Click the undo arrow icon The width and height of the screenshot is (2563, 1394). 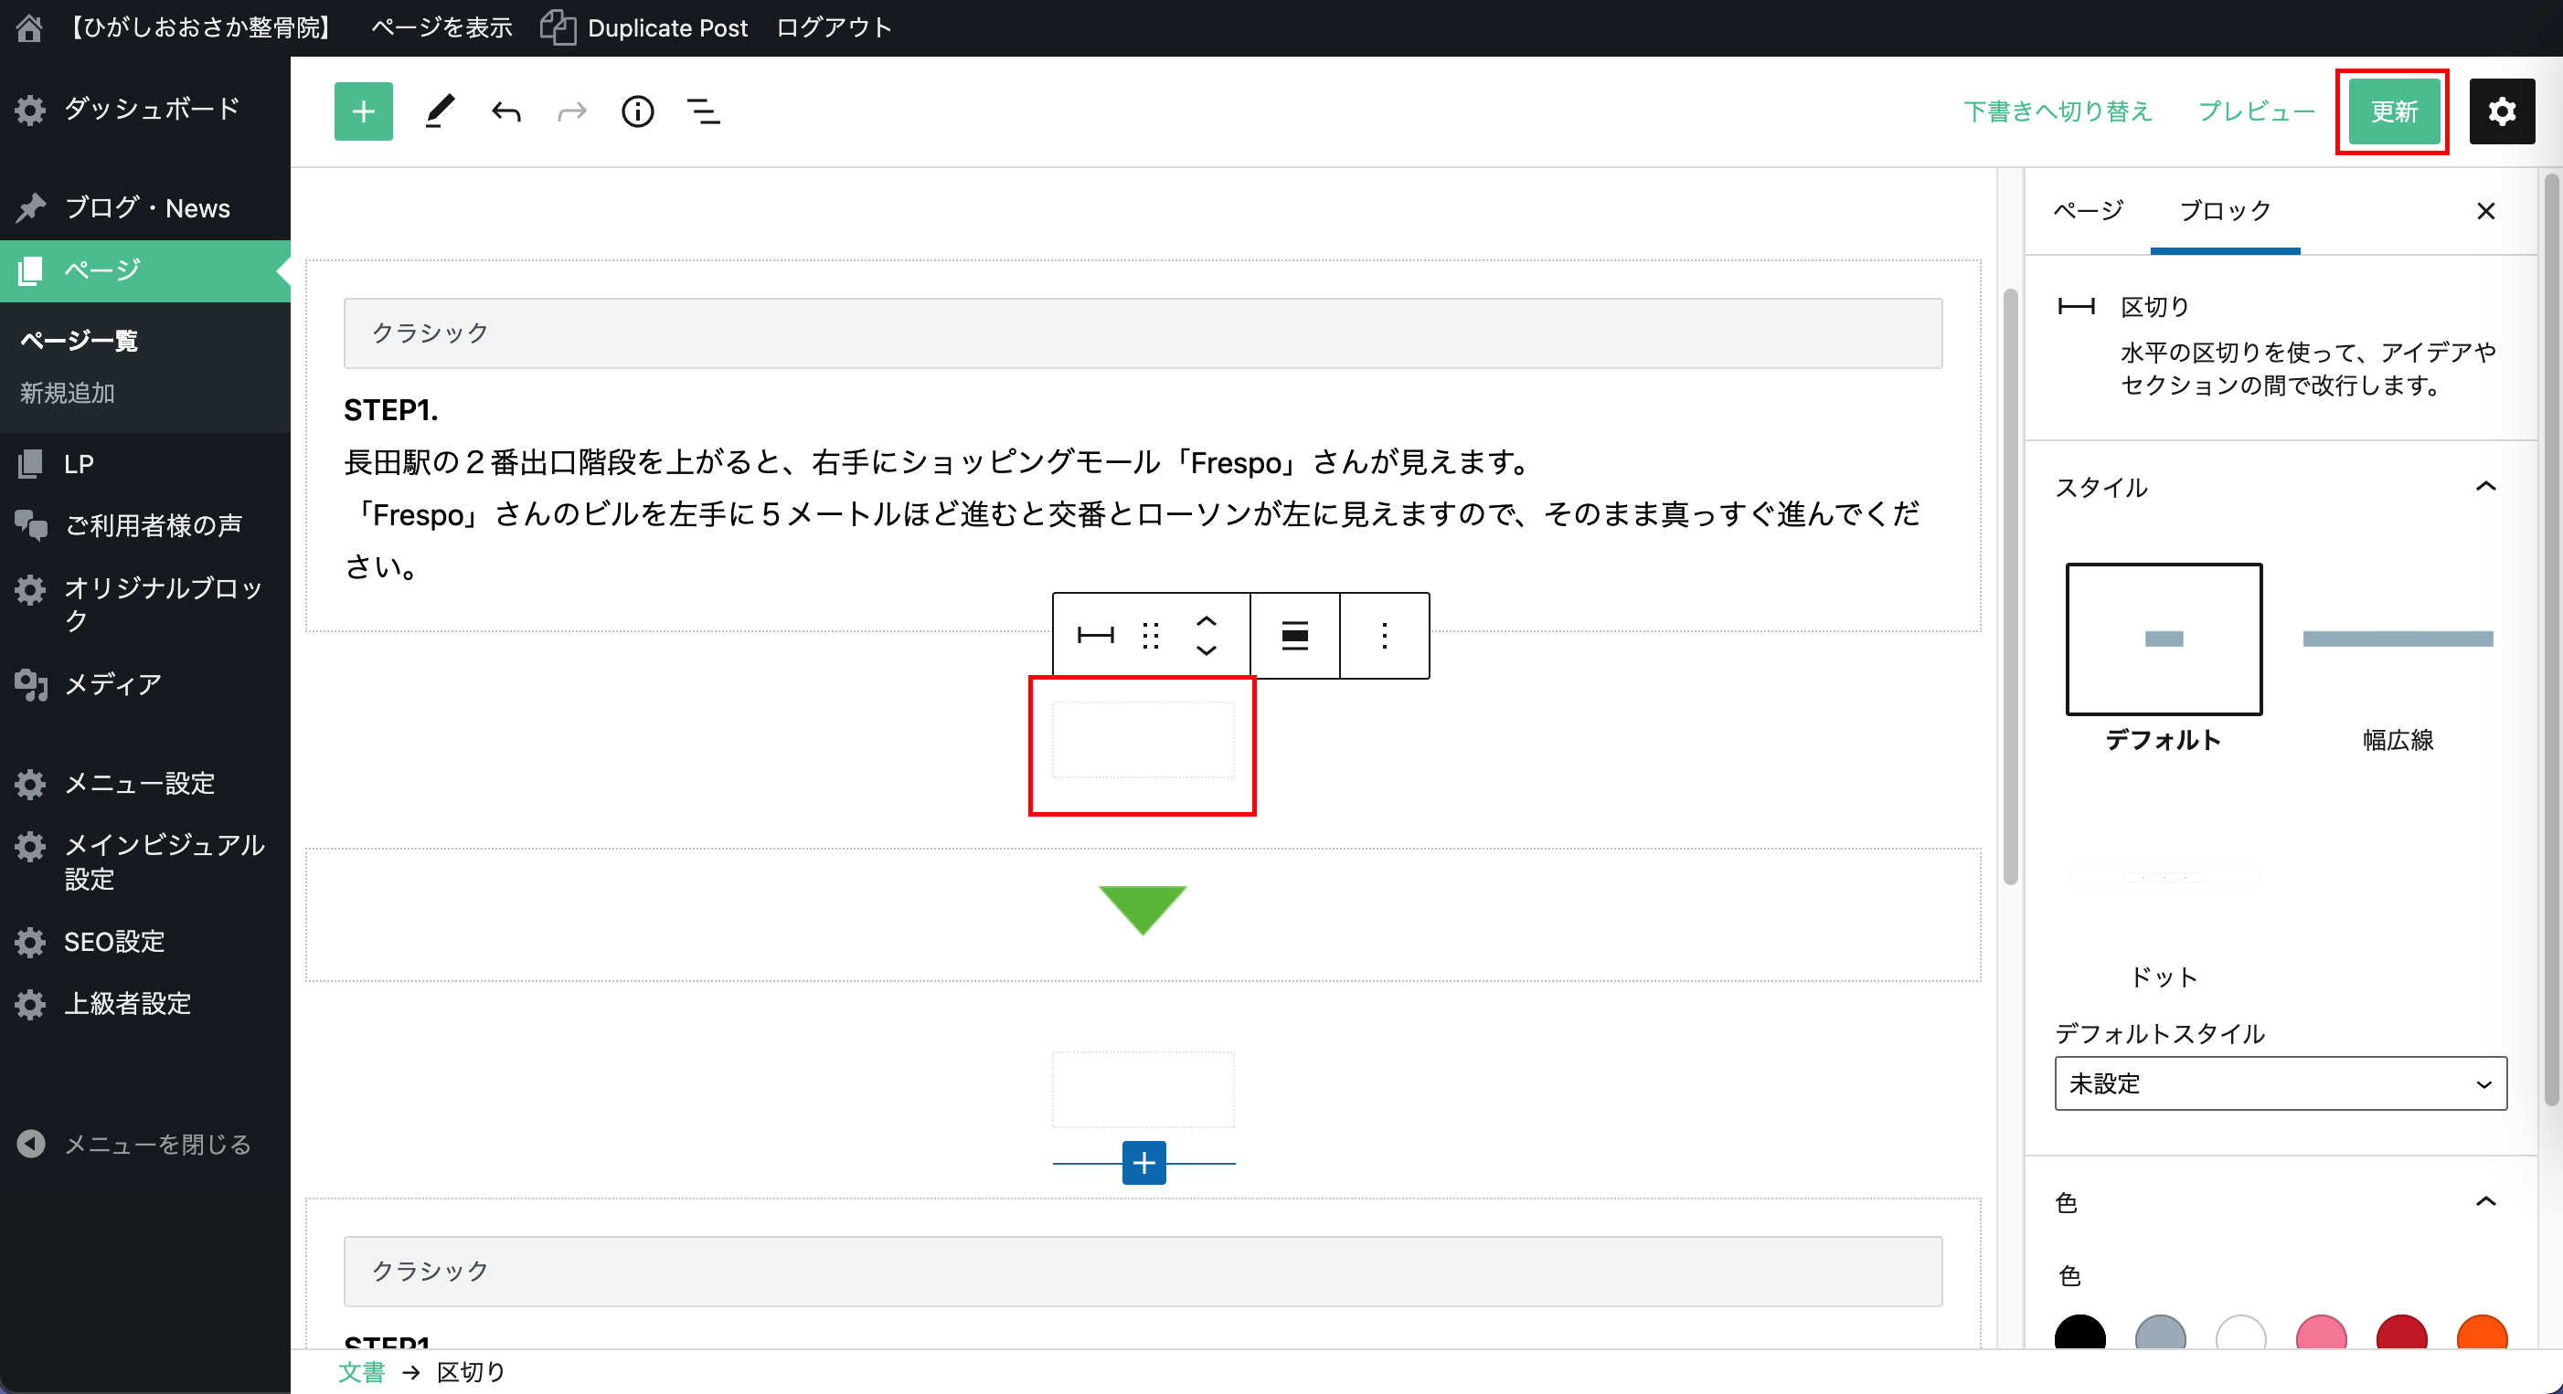tap(505, 111)
